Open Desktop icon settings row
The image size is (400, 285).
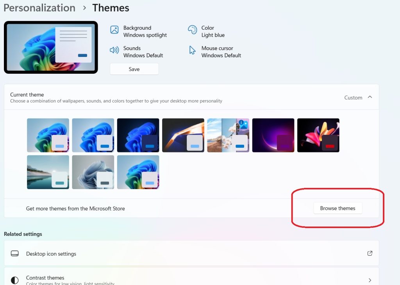(191, 253)
